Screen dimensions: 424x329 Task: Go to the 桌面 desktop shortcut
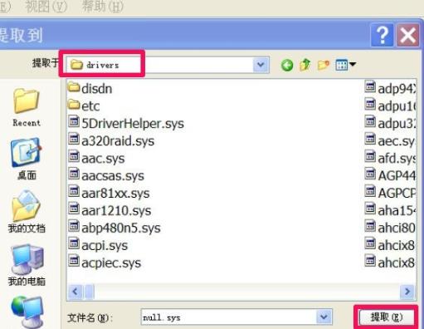pos(27,160)
